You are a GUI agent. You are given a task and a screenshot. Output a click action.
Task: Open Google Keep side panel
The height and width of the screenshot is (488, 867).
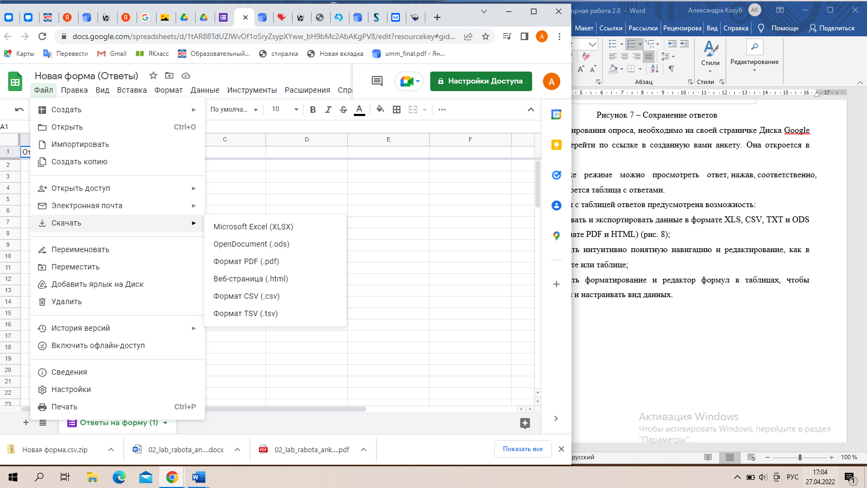click(x=556, y=145)
